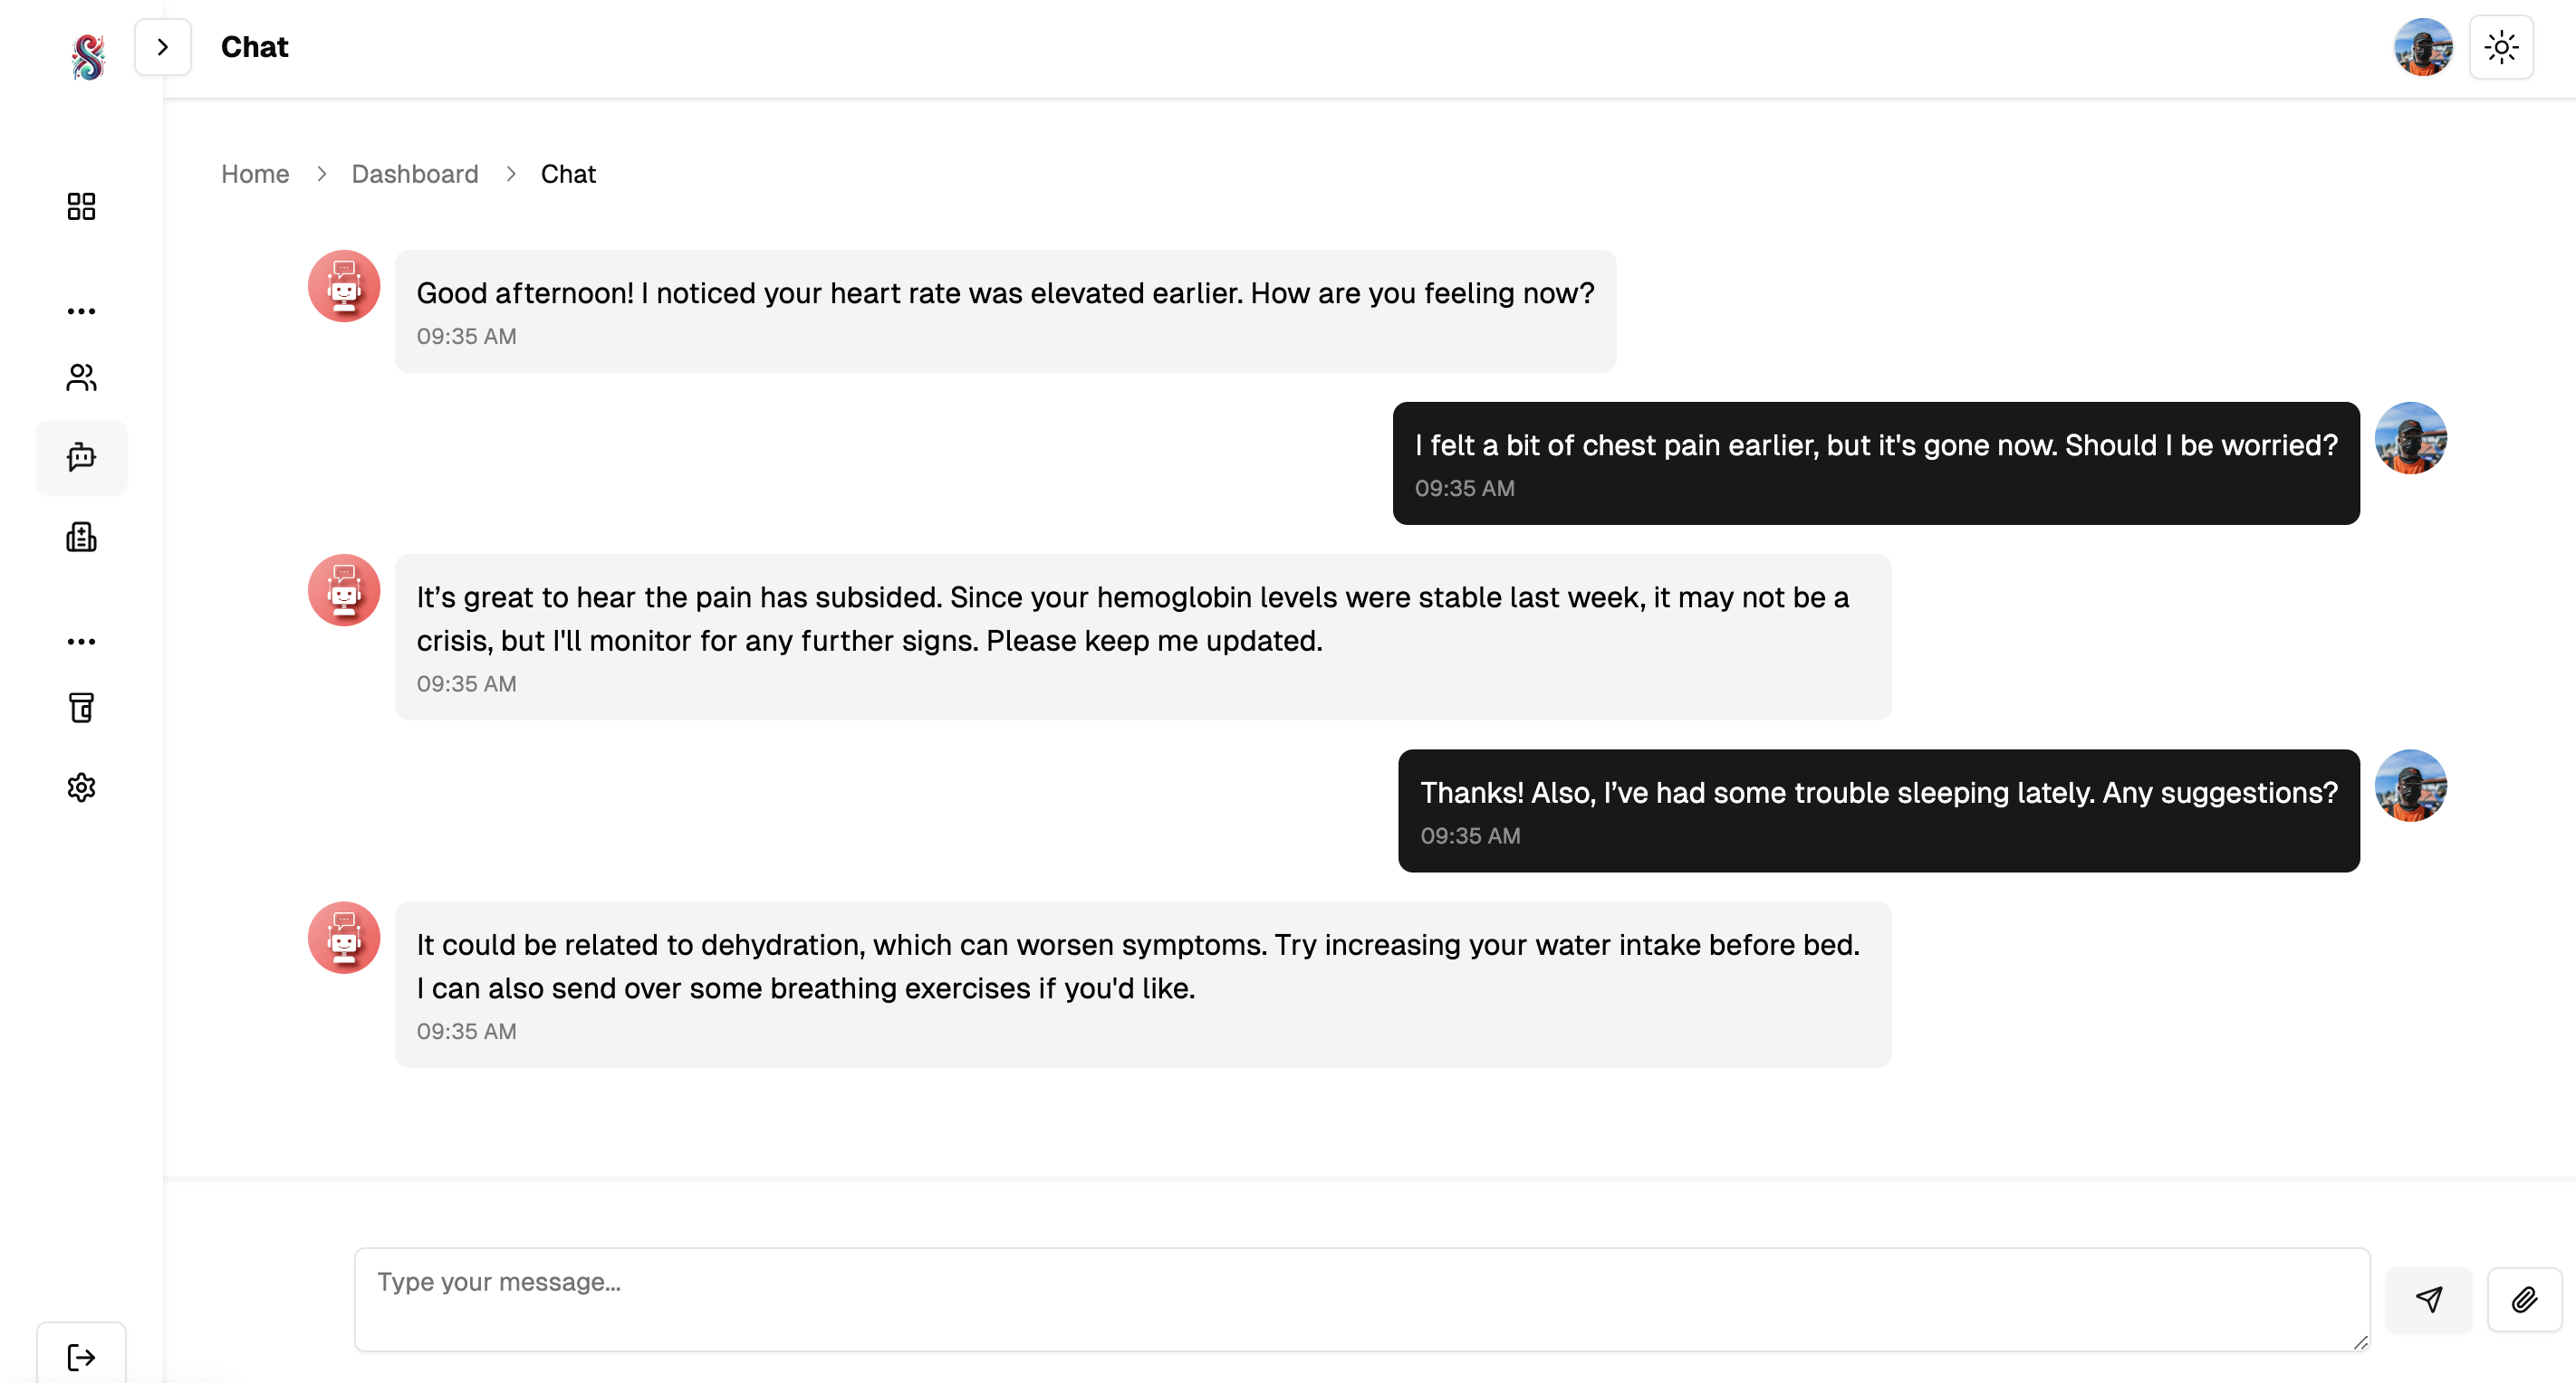
Task: Click the logout icon at sidebar bottom
Action: (81, 1356)
